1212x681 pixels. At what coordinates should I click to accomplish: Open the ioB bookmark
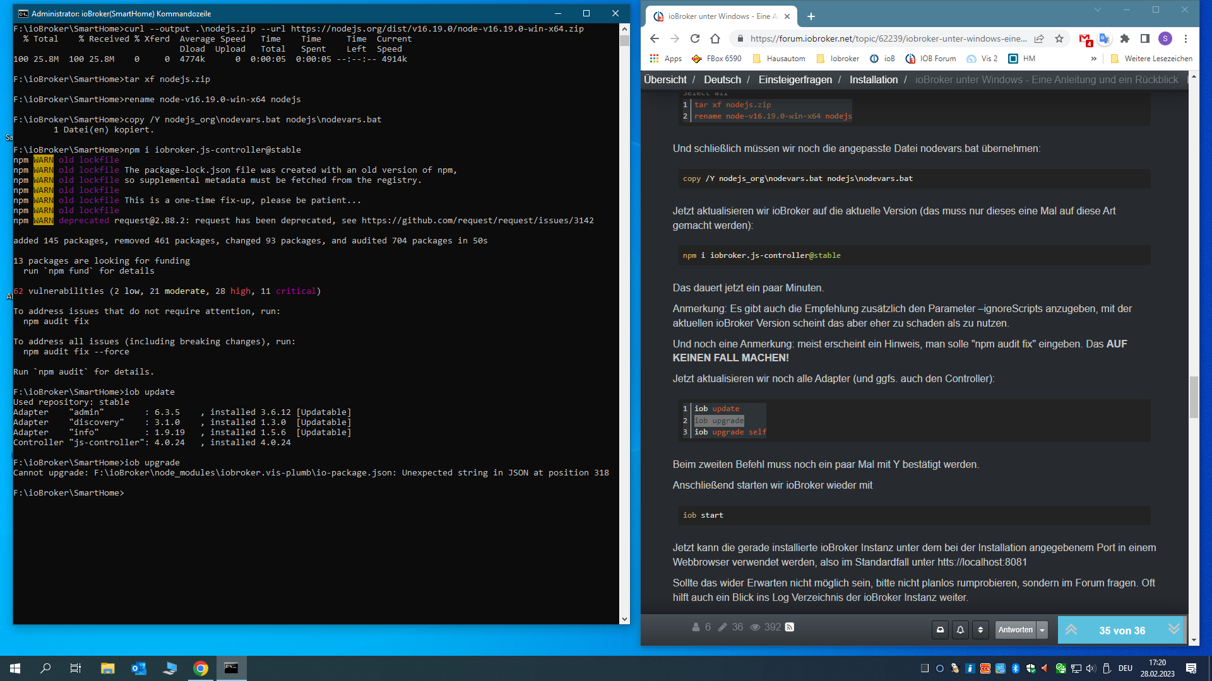(882, 59)
